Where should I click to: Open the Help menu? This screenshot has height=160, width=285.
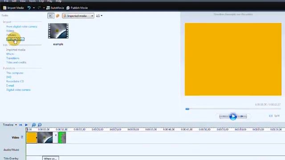click(x=58, y=1)
